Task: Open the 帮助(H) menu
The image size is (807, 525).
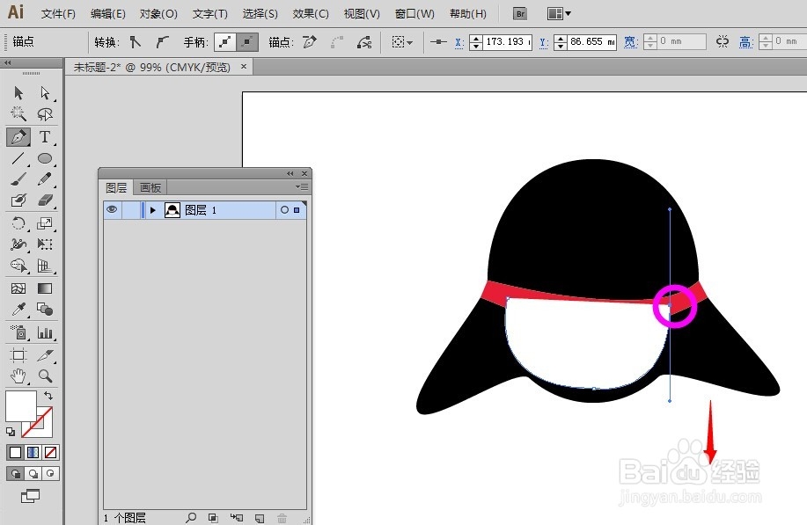Action: coord(467,14)
